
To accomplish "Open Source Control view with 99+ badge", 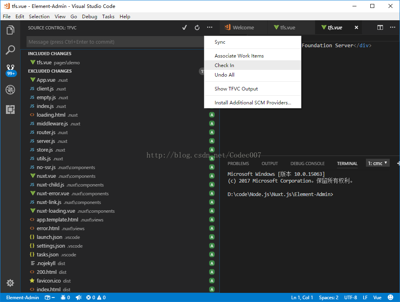I will tap(10, 70).
